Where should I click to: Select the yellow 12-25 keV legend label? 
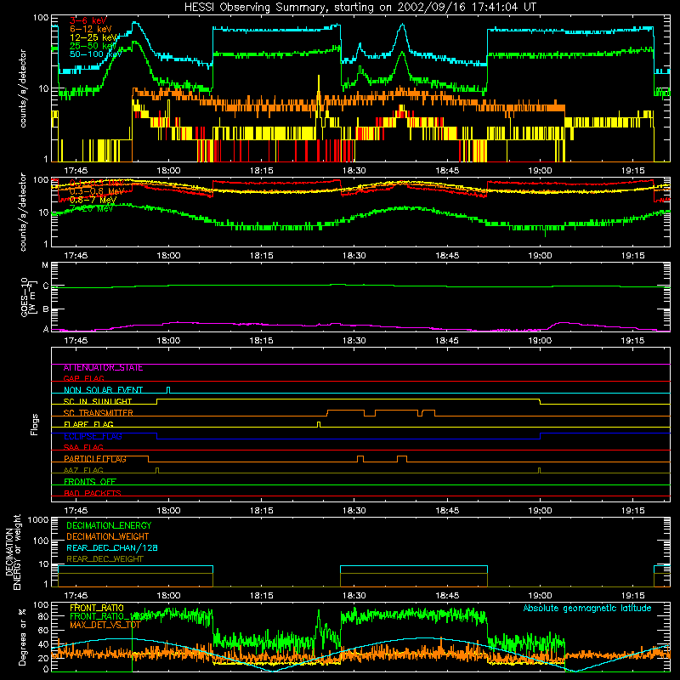pyautogui.click(x=93, y=37)
